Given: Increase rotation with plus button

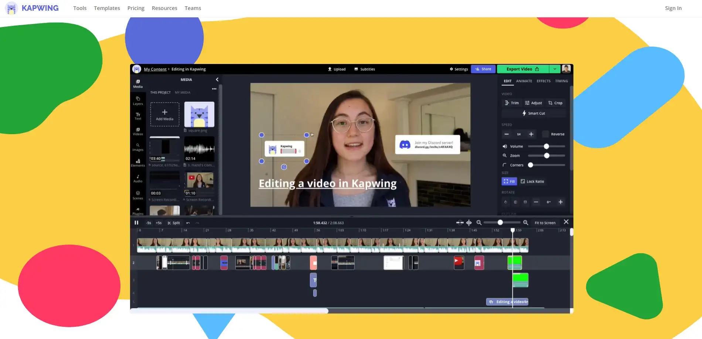Looking at the screenshot, I should point(560,202).
